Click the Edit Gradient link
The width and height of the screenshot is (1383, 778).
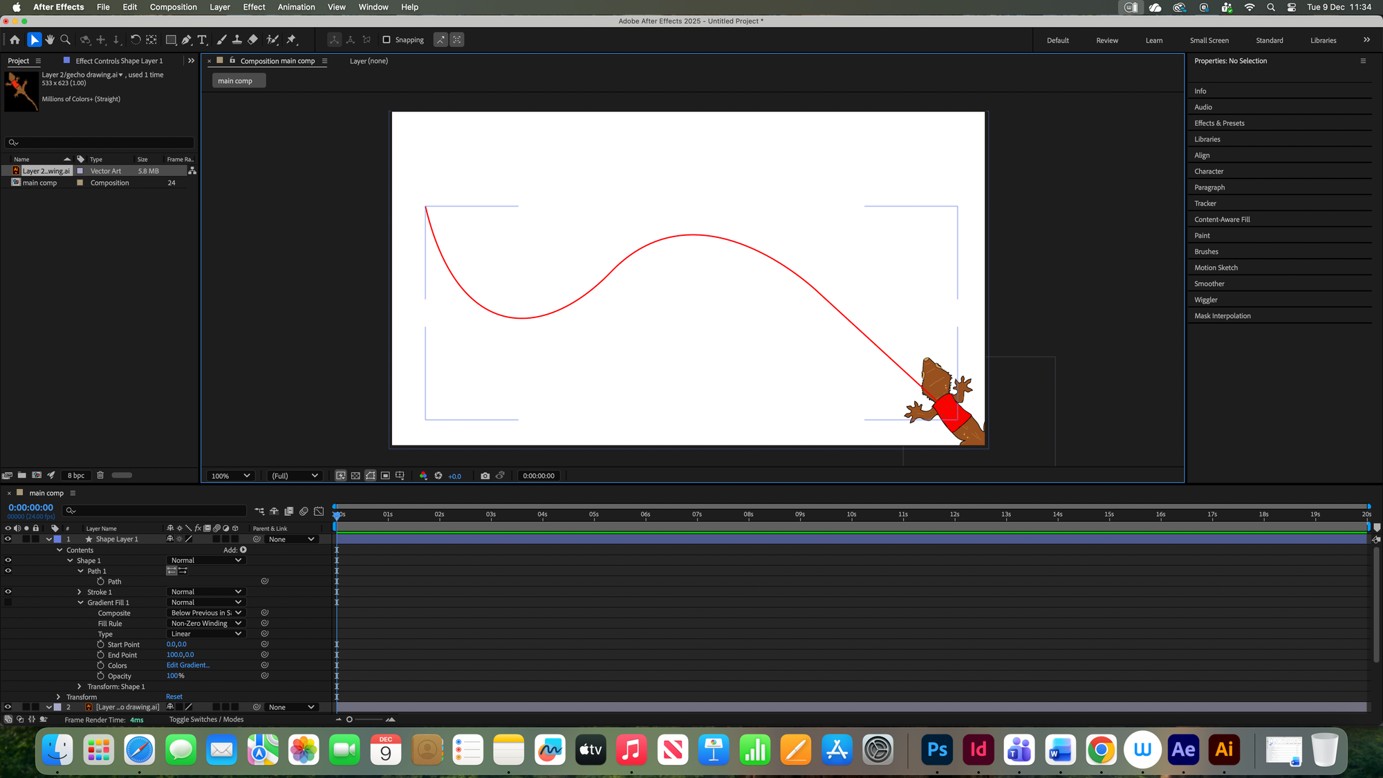tap(188, 665)
